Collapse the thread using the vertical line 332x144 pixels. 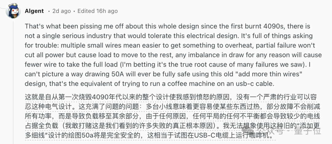(13, 82)
